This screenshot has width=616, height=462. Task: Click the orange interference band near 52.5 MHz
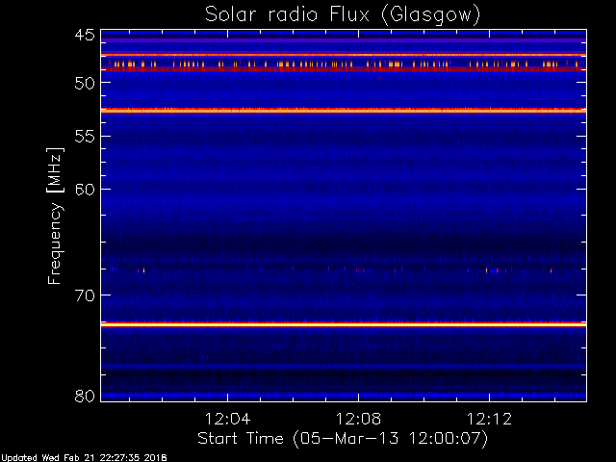tap(344, 111)
